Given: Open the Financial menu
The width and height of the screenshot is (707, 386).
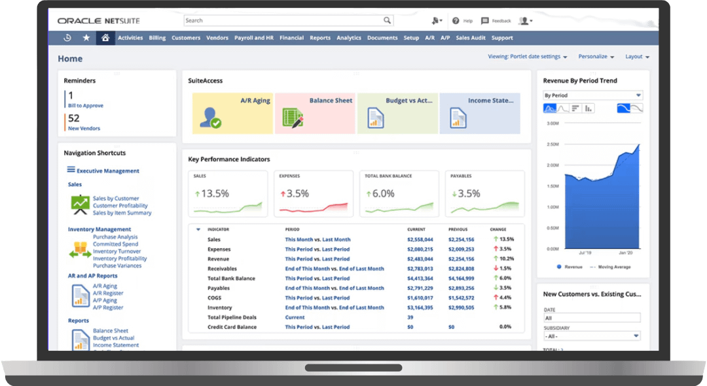Looking at the screenshot, I should click(292, 38).
